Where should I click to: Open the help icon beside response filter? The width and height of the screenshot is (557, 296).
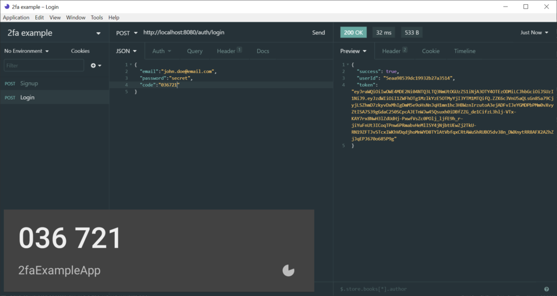[546, 289]
